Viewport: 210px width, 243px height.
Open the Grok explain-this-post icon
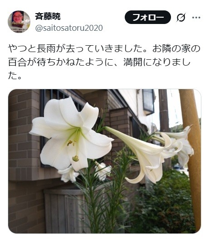pyautogui.click(x=181, y=17)
